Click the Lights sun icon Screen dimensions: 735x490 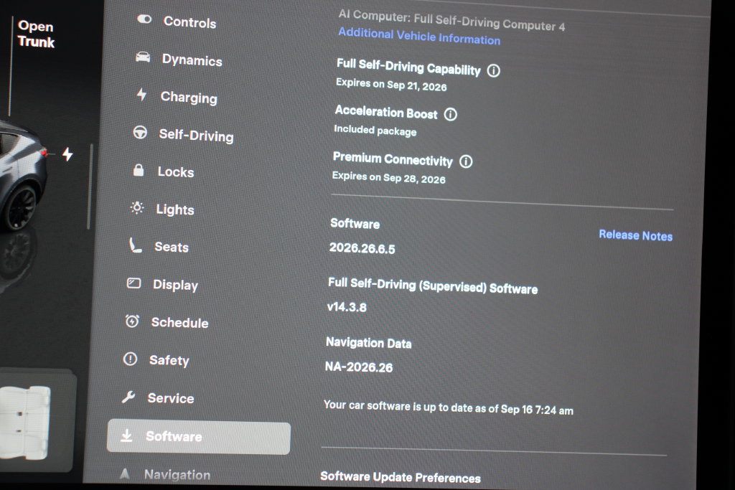137,207
